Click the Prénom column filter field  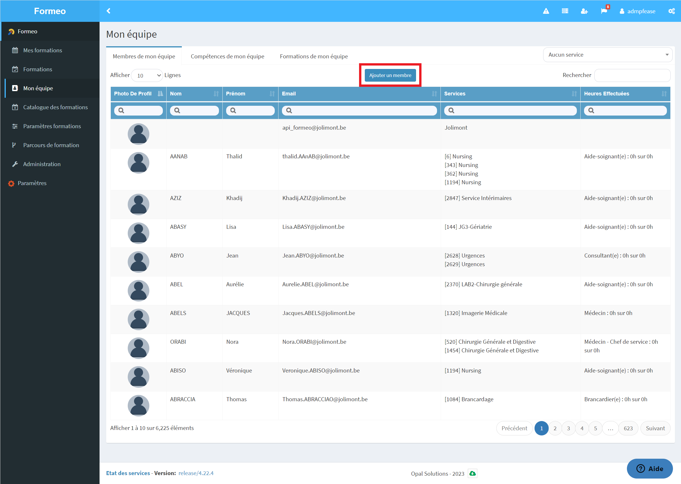pyautogui.click(x=250, y=111)
